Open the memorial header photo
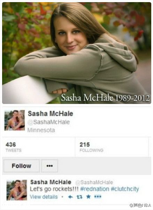Viewport: 153px width, 210px height. click(x=77, y=53)
